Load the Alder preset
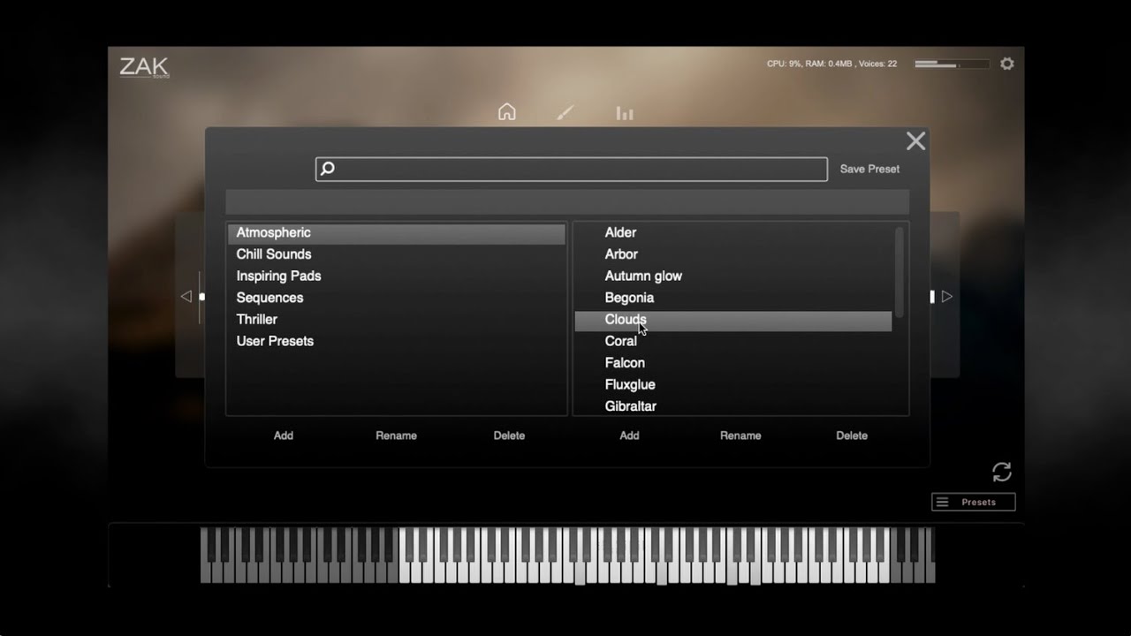 coord(733,233)
